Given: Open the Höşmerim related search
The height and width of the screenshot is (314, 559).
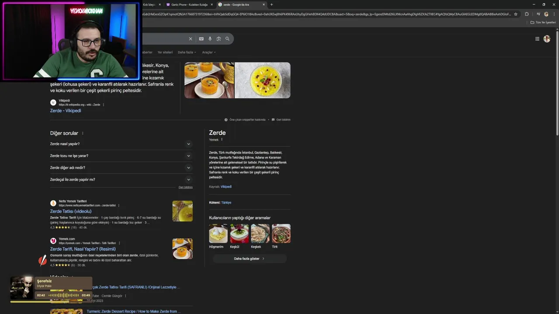Looking at the screenshot, I should (218, 236).
